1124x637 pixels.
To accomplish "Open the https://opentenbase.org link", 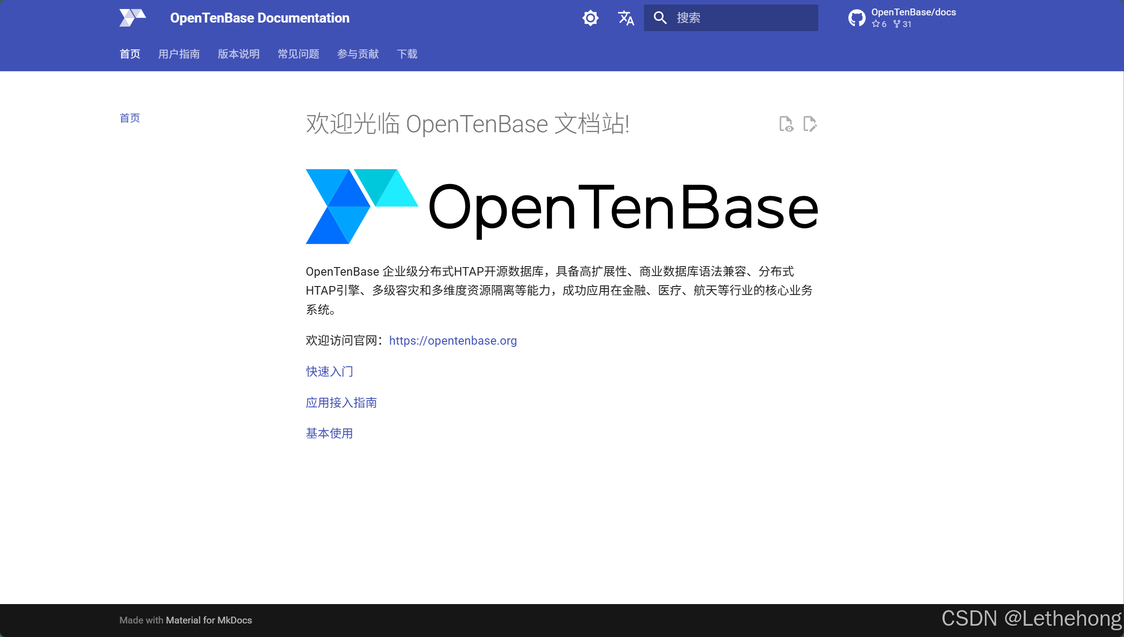I will [x=452, y=341].
